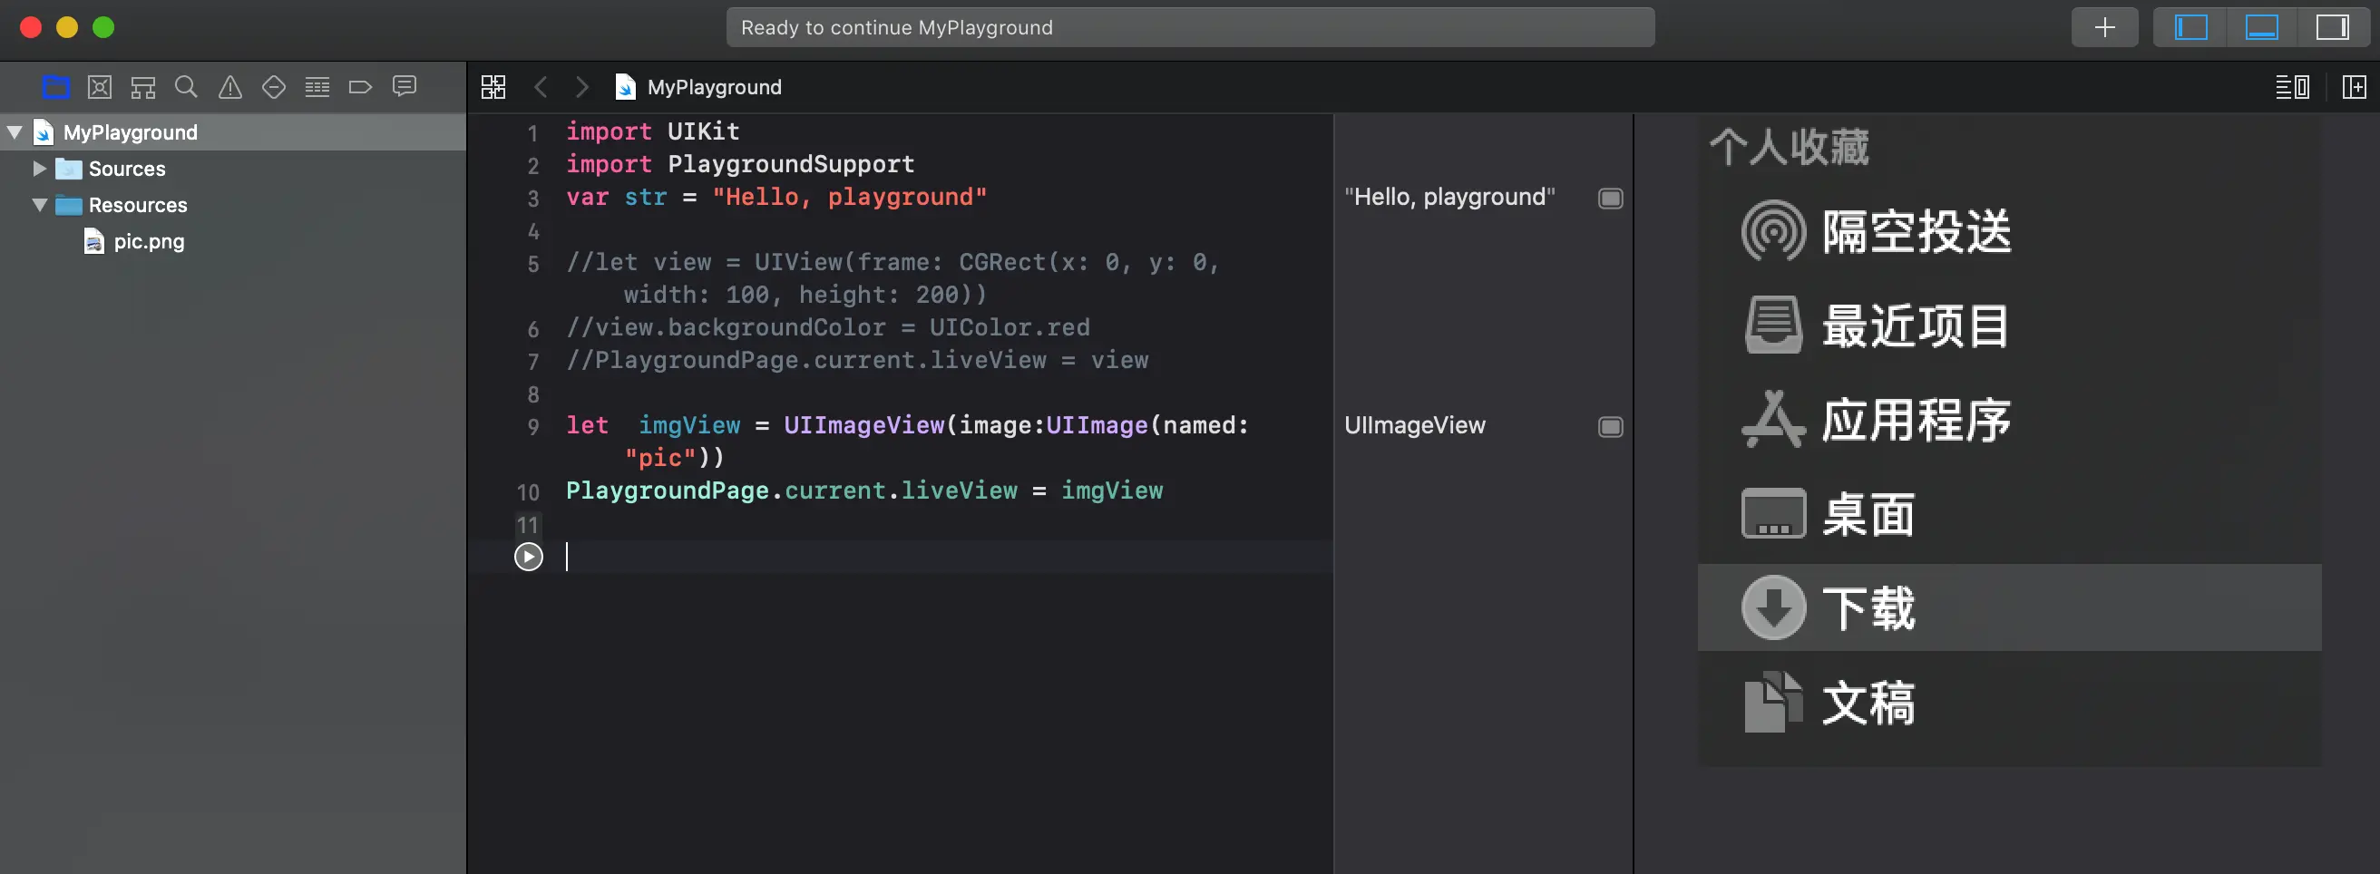Image resolution: width=2380 pixels, height=874 pixels.
Task: Select 下载 in the favorites list
Action: click(1868, 608)
